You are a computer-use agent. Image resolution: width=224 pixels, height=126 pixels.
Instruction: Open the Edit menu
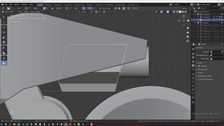coord(11,5)
